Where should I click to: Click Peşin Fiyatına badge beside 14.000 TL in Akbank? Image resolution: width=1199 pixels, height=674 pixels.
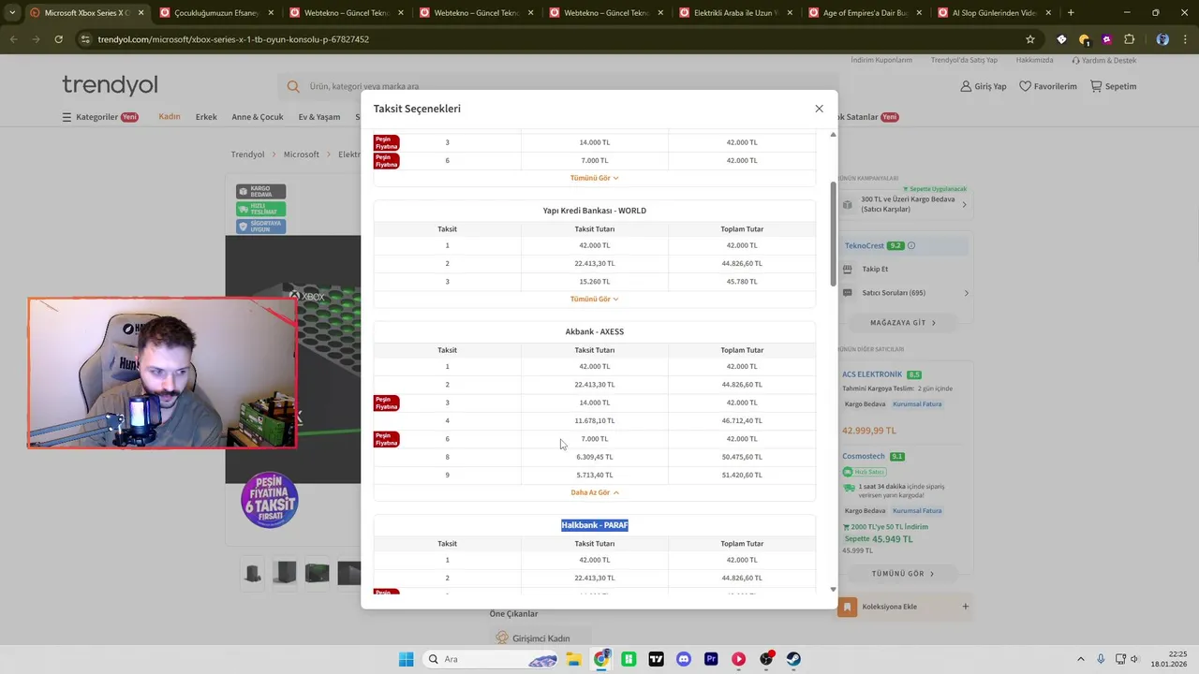[387, 403]
